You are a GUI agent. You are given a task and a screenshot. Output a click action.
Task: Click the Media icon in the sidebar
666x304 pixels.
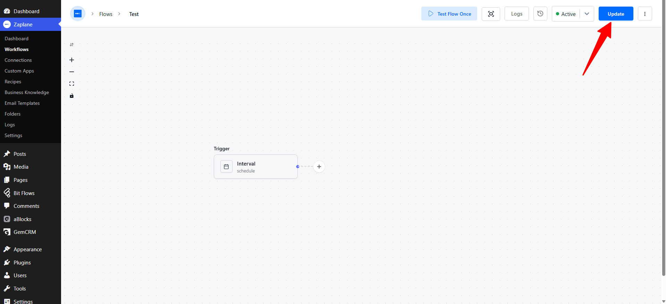coord(7,167)
